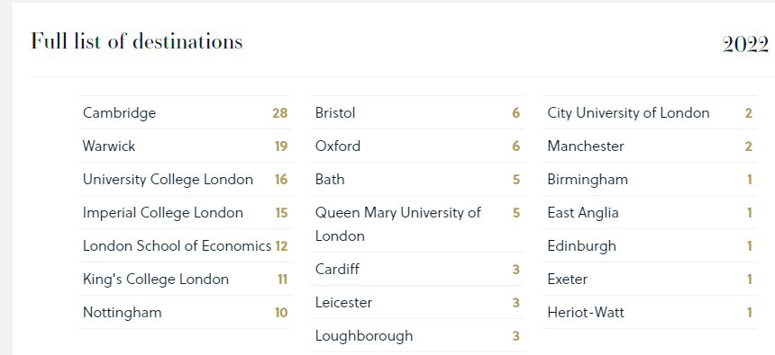Click the Nottingham destination entry

[x=186, y=312]
